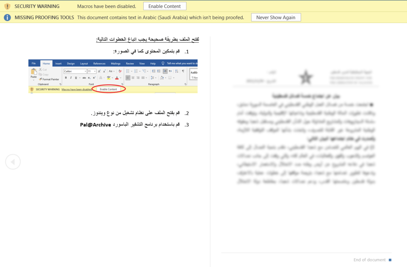The width and height of the screenshot is (407, 267).
Task: Click the Clear Formatting eraser icon
Action: coord(120,71)
